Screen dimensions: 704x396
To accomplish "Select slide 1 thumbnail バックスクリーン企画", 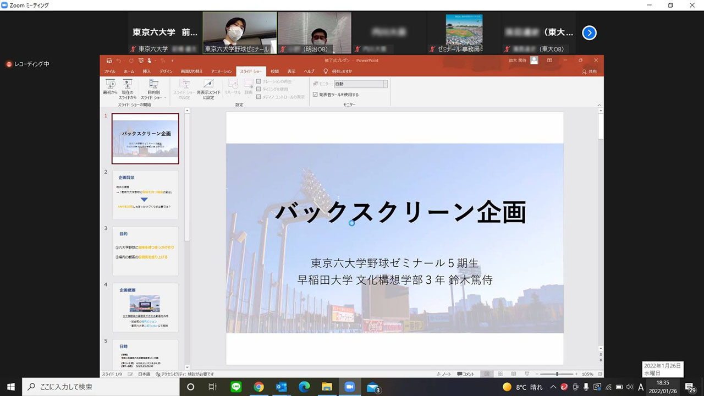I will coord(145,139).
